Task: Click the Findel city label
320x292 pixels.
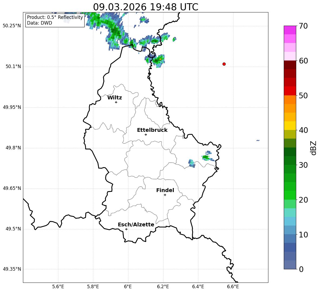Action: point(165,190)
